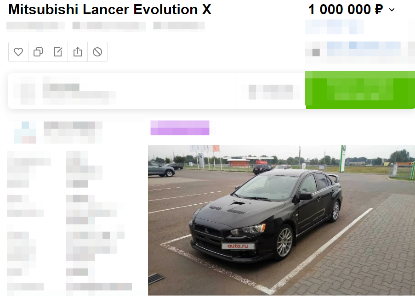Viewport: 415px width, 296px height.
Task: Expand the price history chevron
Action: tap(392, 10)
